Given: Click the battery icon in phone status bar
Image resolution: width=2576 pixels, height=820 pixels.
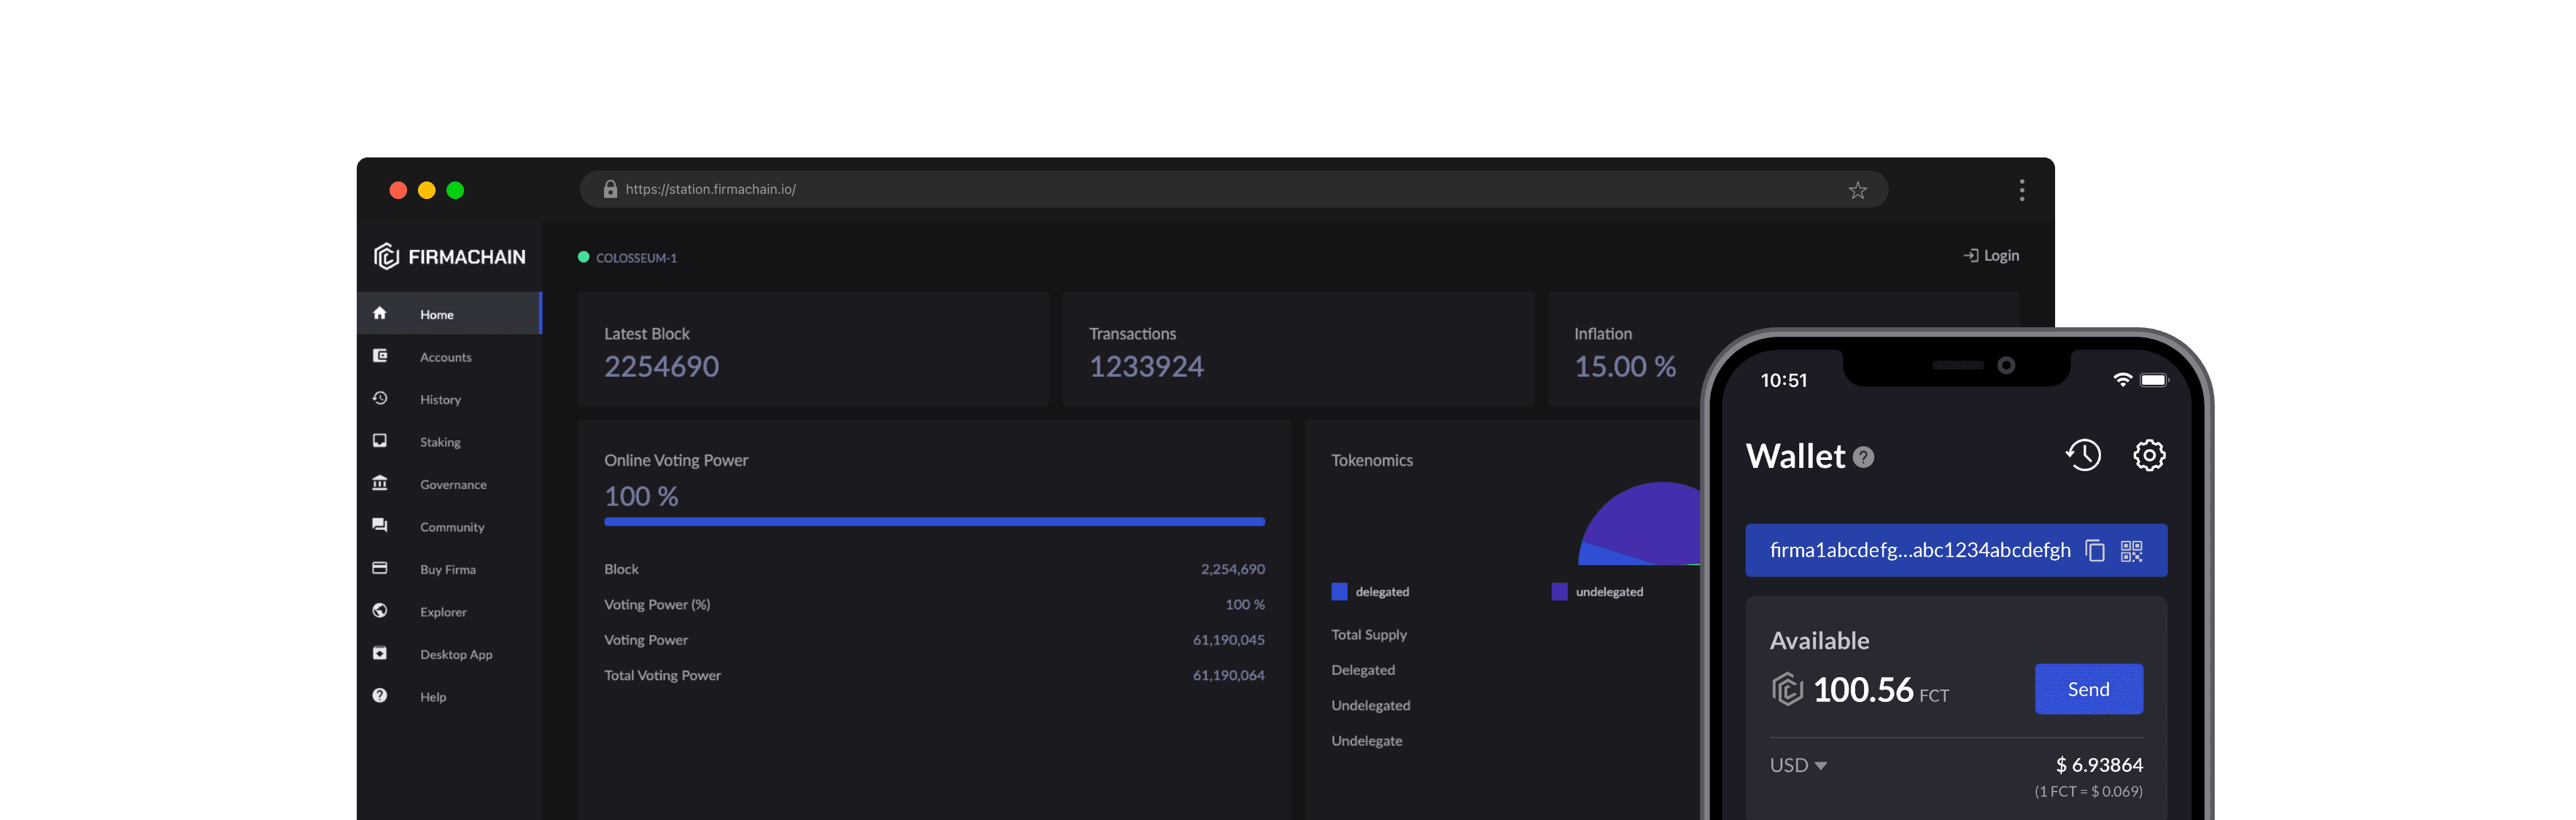Looking at the screenshot, I should 2155,380.
